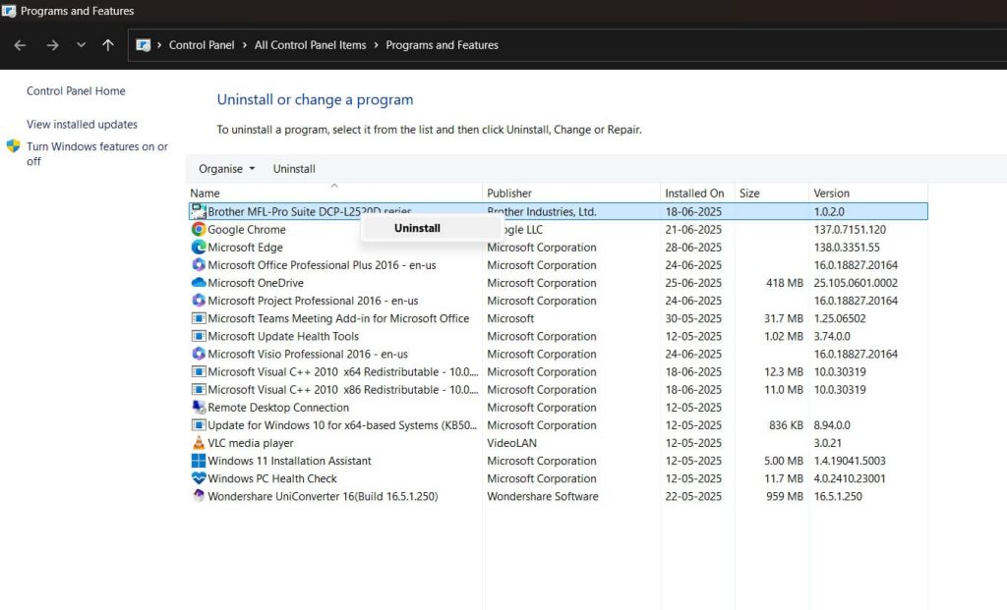Select Remote Desktop Connection name
The height and width of the screenshot is (610, 1007).
(278, 408)
